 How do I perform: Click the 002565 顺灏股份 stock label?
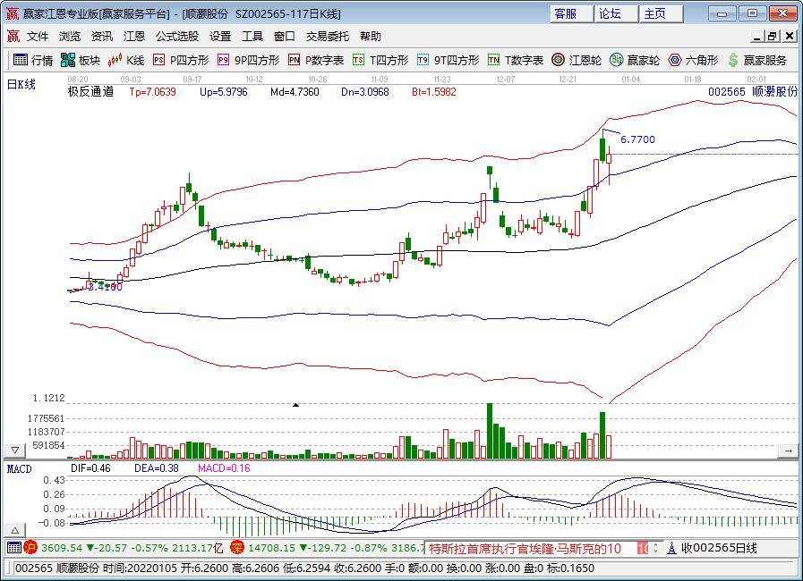(x=753, y=92)
